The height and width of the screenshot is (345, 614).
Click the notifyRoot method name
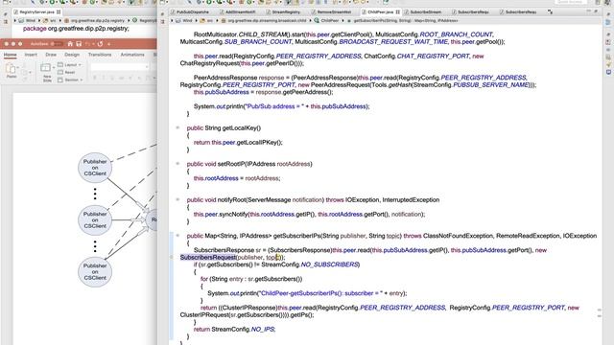pos(231,200)
